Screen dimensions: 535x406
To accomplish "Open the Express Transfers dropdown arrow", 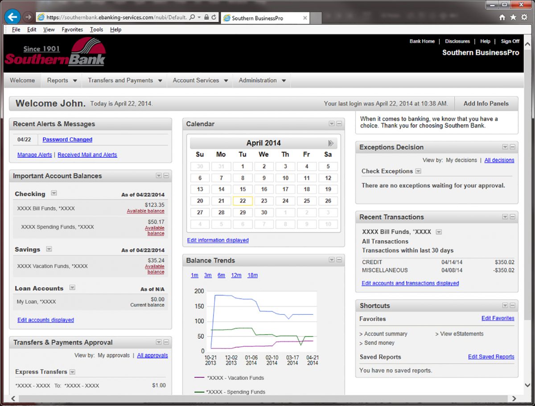I will 72,372.
